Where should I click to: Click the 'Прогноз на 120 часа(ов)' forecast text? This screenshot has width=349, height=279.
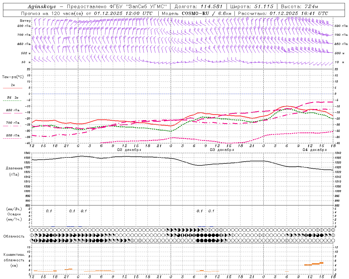[52, 13]
